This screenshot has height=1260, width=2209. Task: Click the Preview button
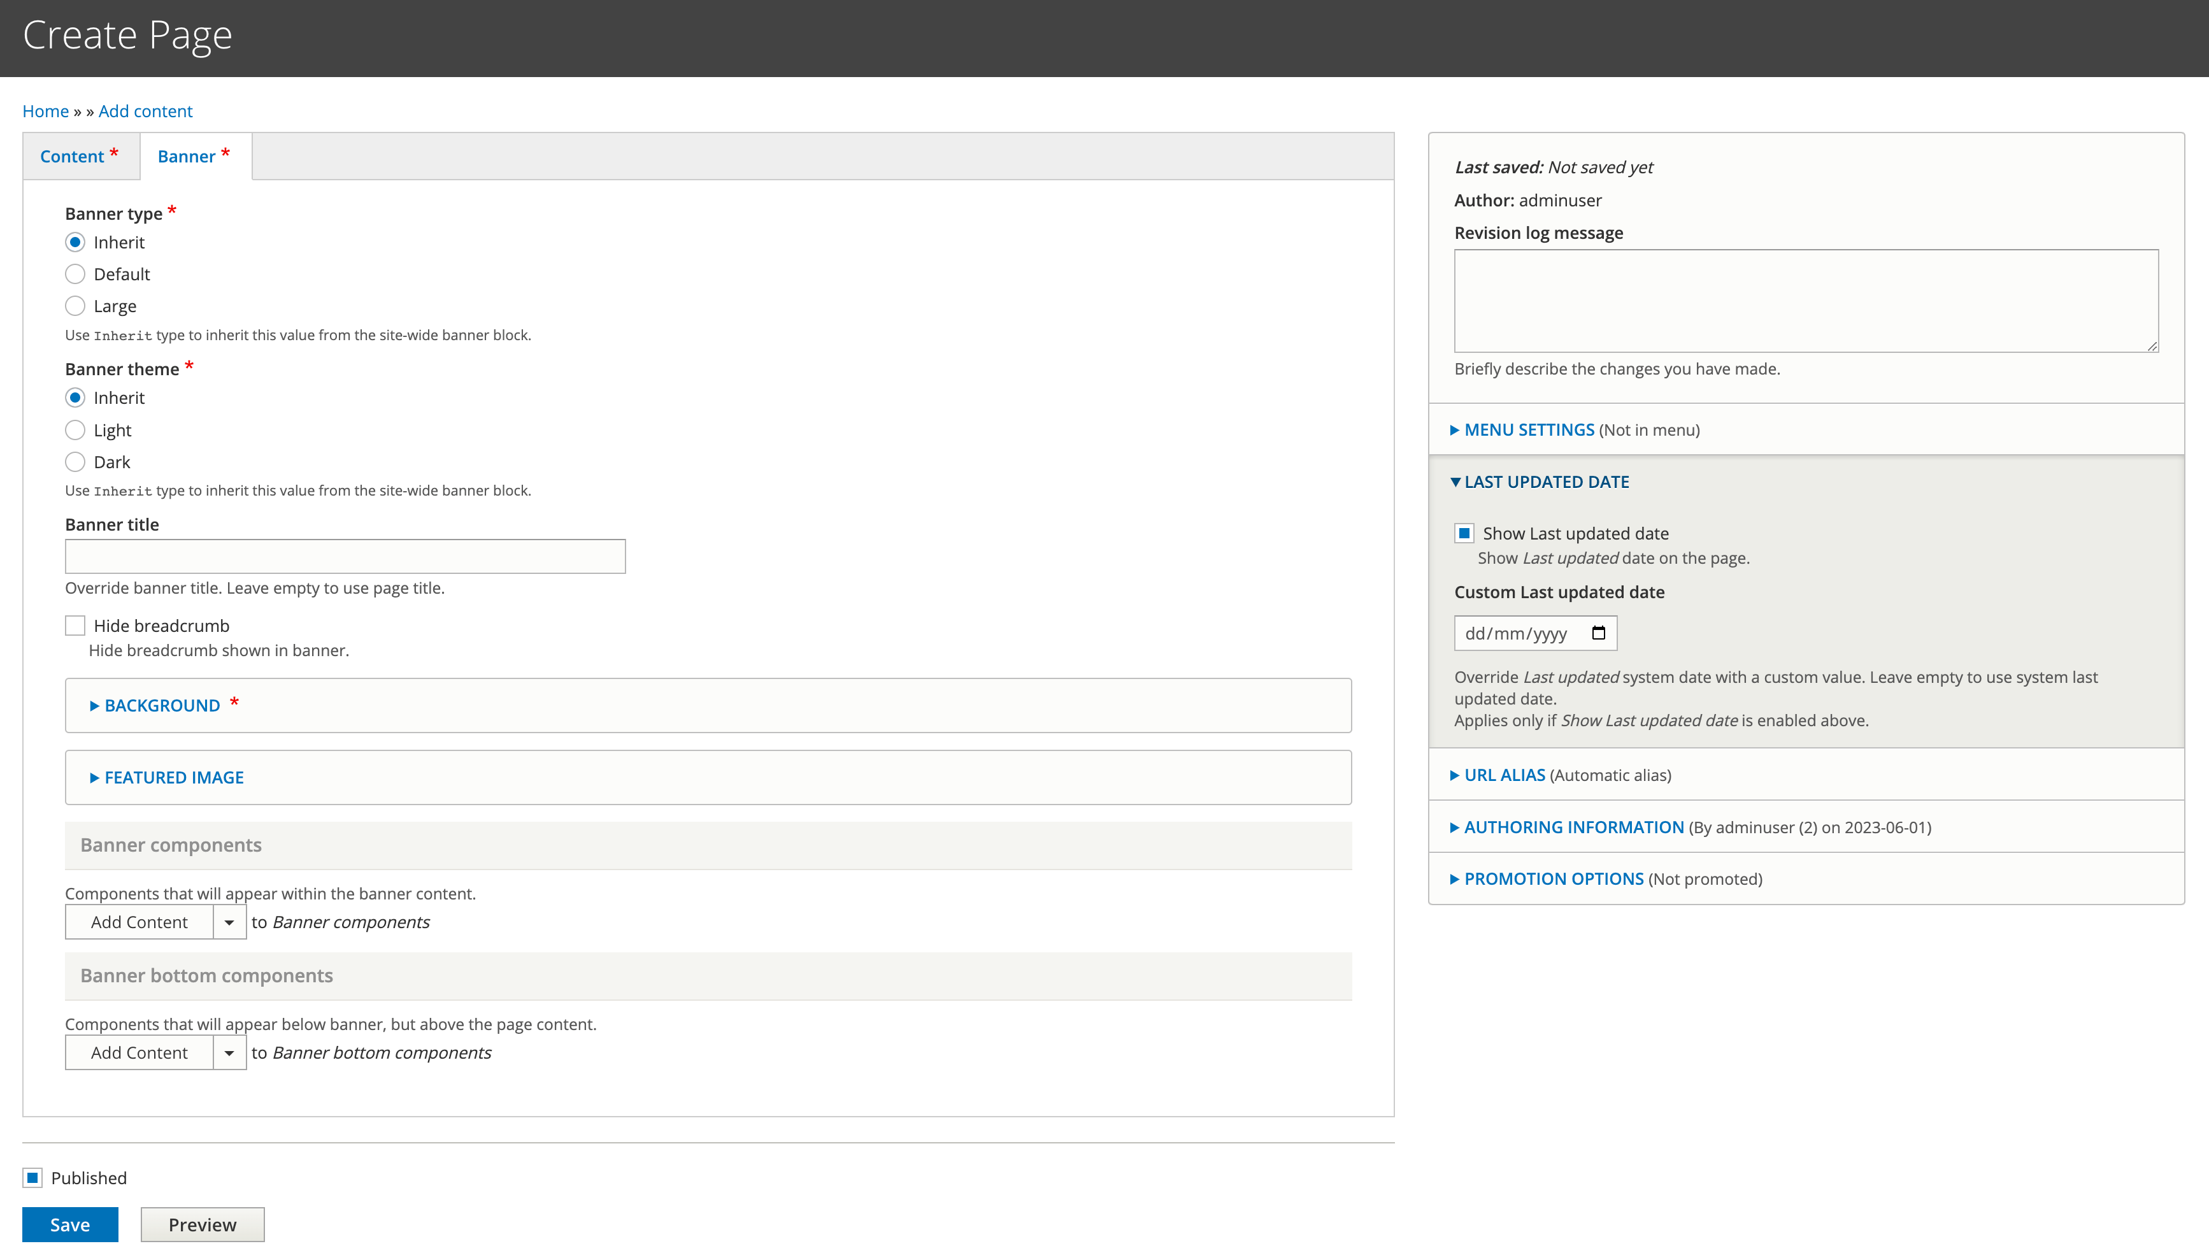[203, 1224]
